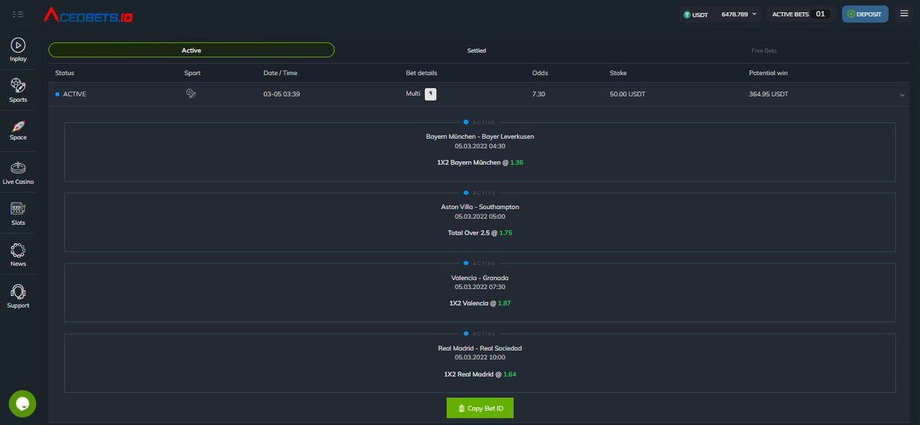Screen dimensions: 920x425
Task: Click 1X2 Valencia @ 1.87 selection
Action: point(480,304)
